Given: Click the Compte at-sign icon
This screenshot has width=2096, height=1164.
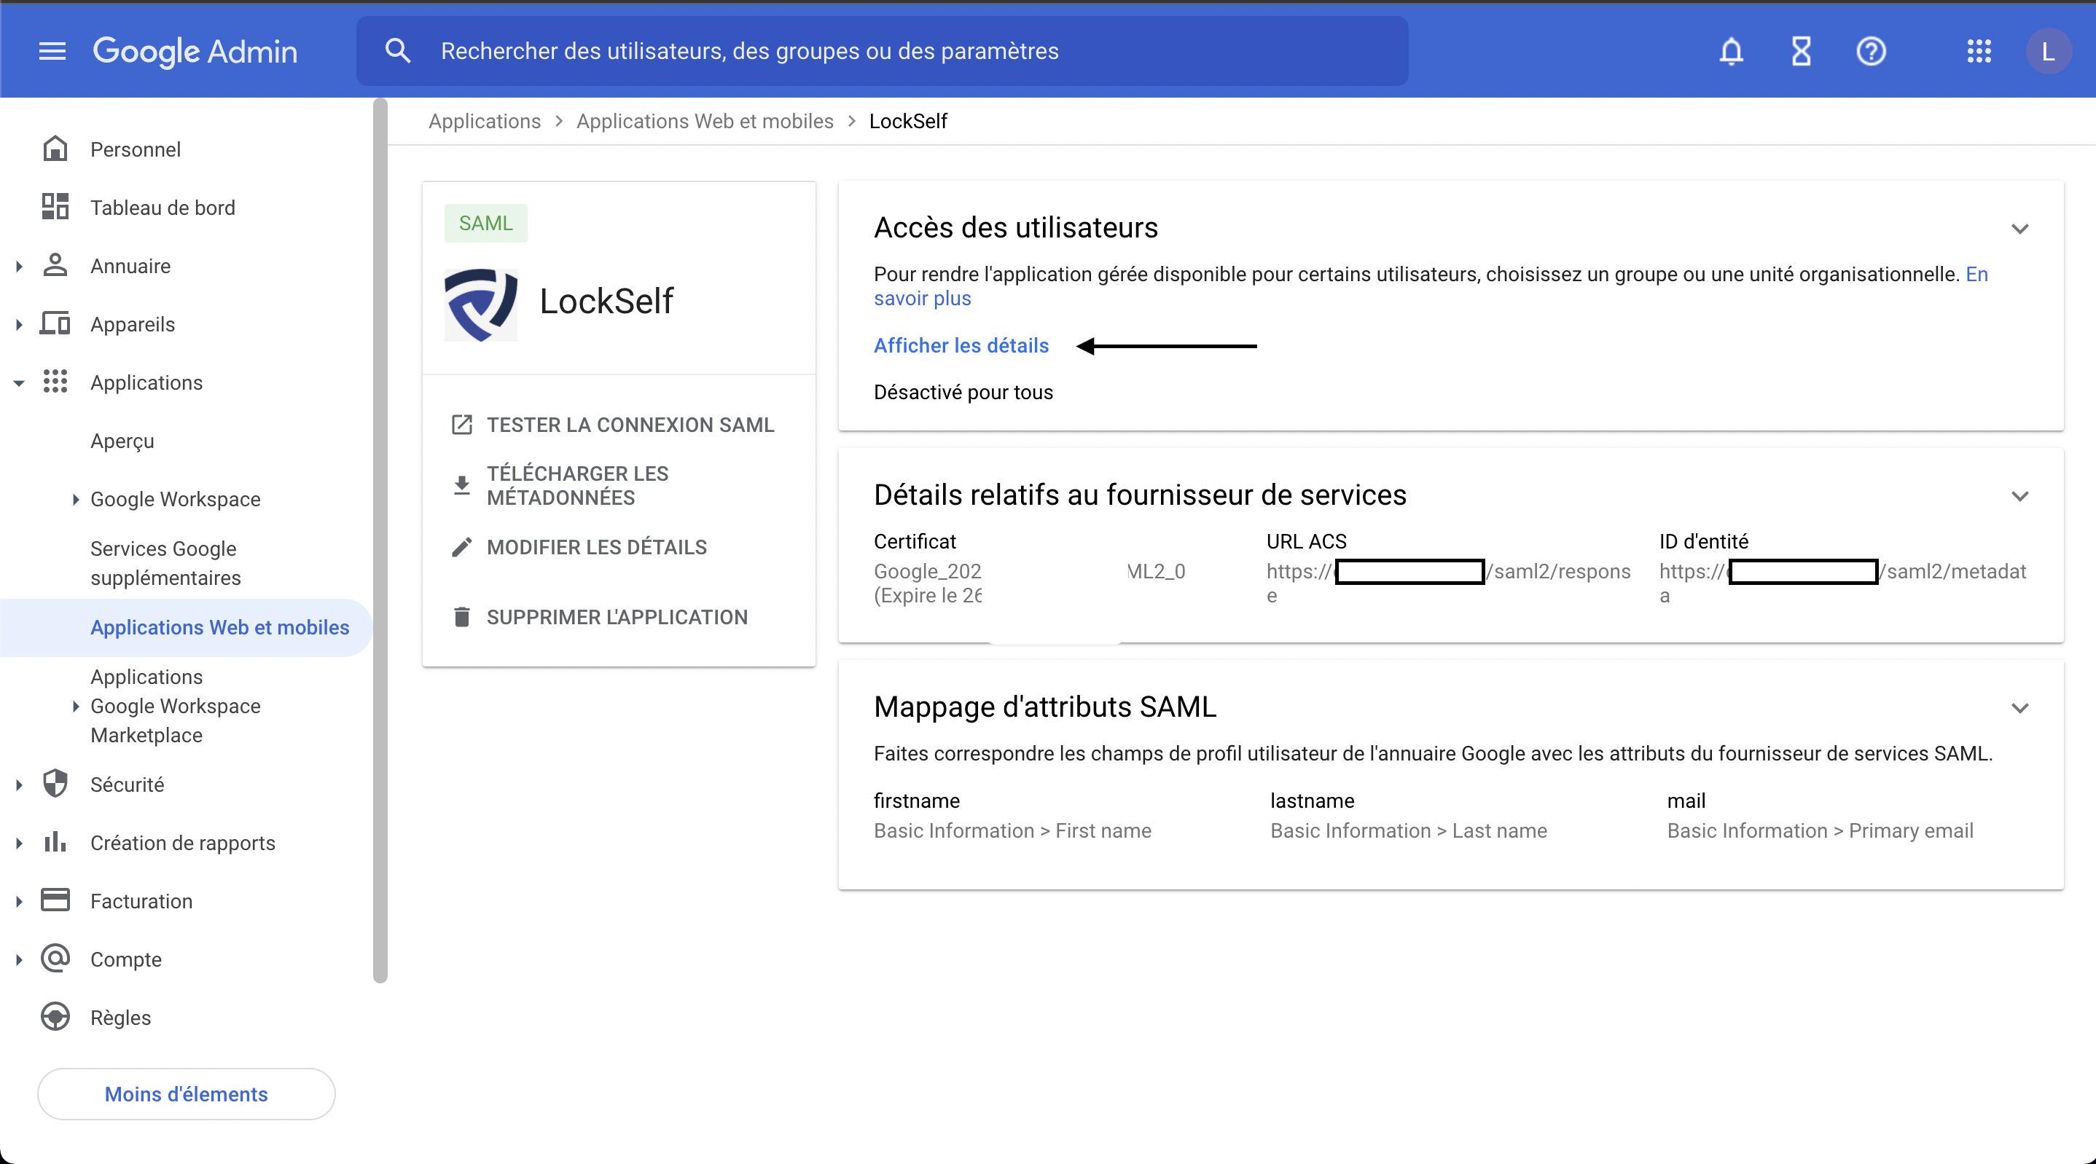Looking at the screenshot, I should (55, 958).
